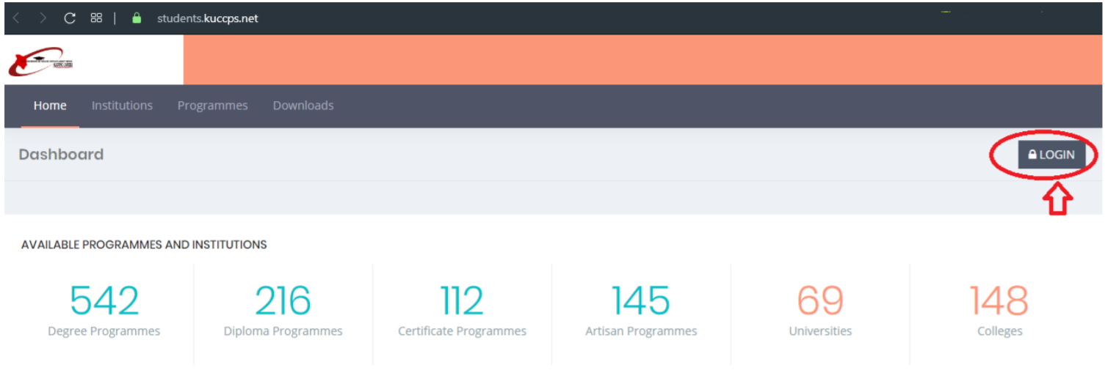The image size is (1105, 373).
Task: Switch to the Institutions tab
Action: [122, 106]
